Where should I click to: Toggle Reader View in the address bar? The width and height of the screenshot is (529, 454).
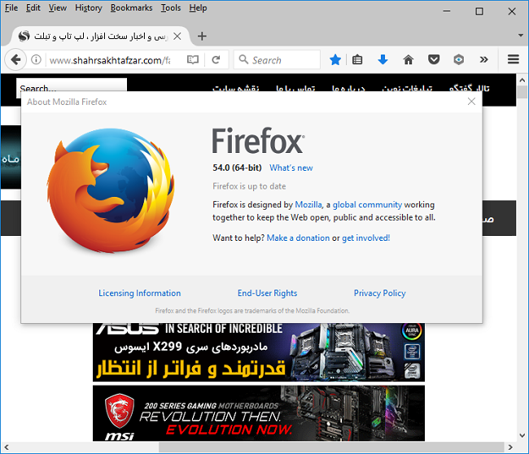coord(193,59)
